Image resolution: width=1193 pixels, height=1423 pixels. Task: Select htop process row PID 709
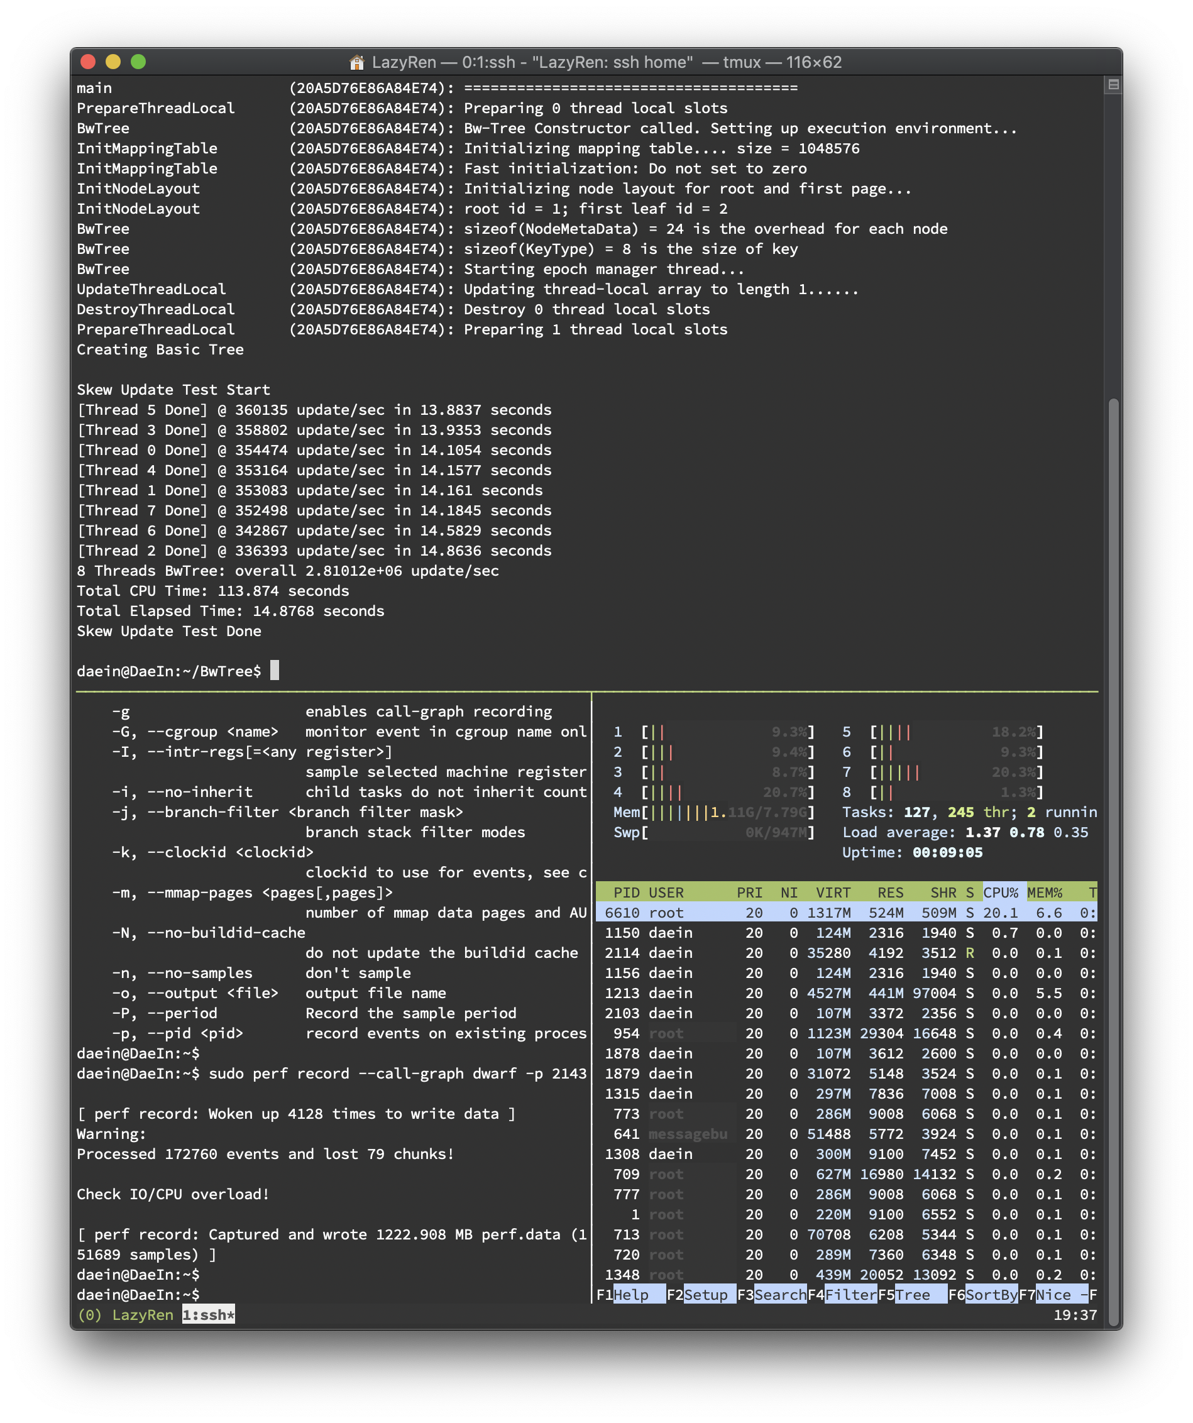click(846, 1174)
